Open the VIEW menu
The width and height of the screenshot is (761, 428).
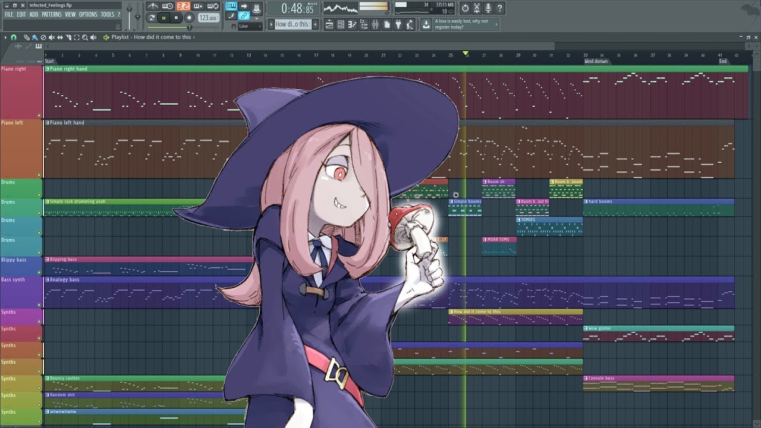tap(71, 14)
